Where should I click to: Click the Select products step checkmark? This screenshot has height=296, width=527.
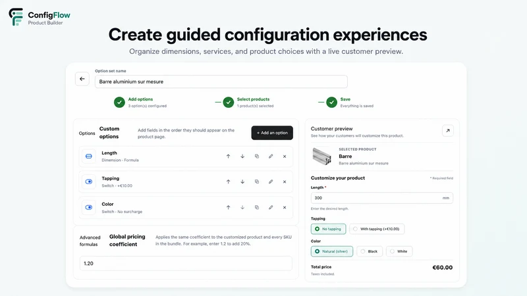(228, 103)
